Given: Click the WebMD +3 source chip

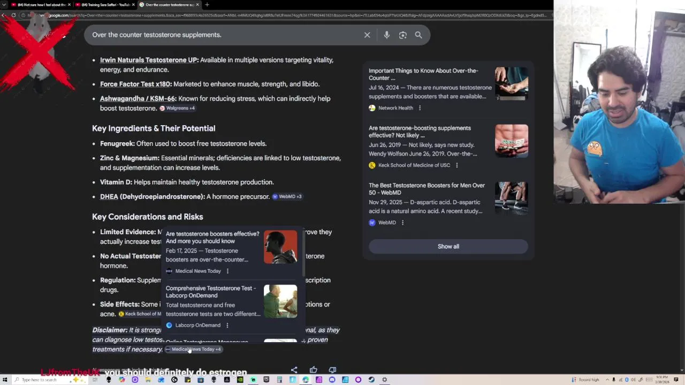Looking at the screenshot, I should coord(287,196).
